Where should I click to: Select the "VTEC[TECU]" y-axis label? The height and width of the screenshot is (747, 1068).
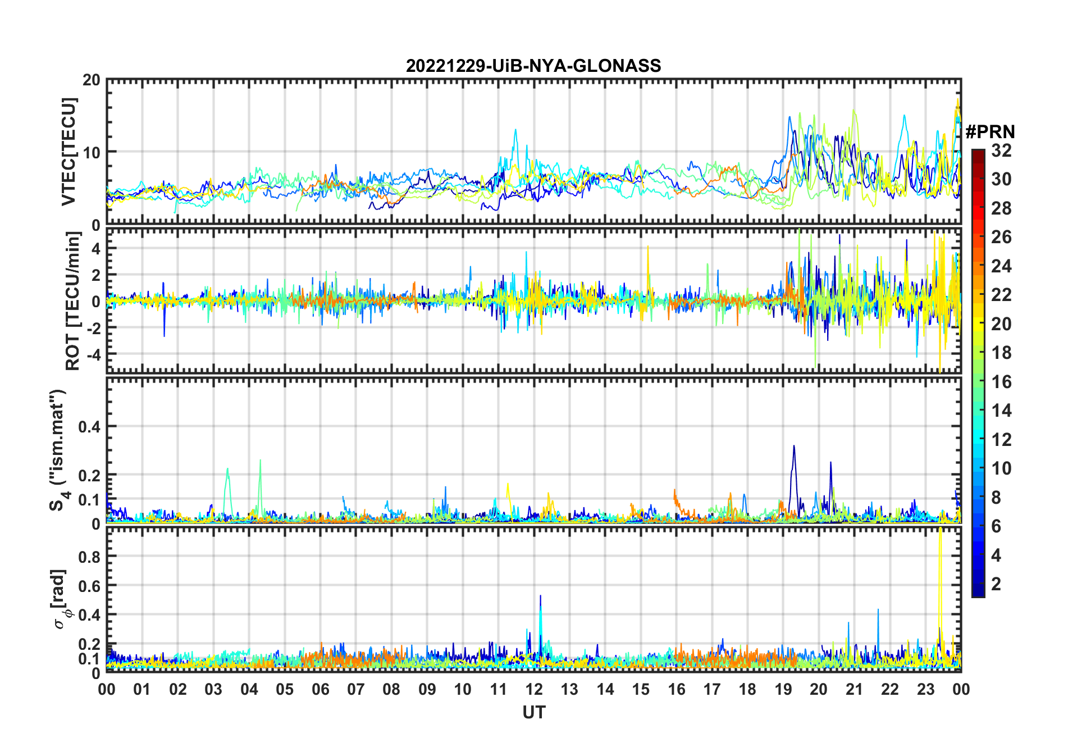(68, 152)
